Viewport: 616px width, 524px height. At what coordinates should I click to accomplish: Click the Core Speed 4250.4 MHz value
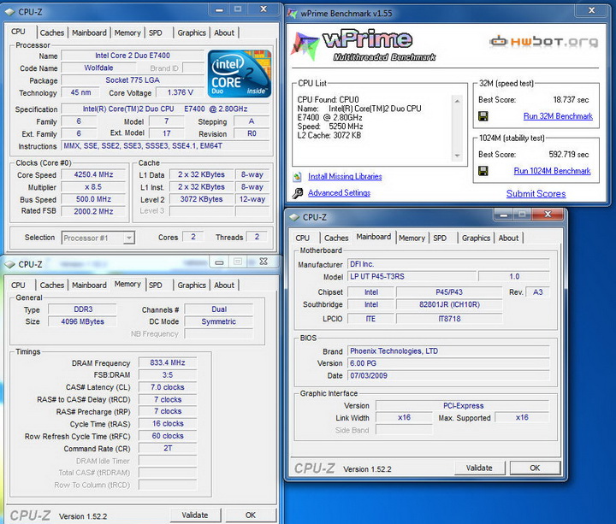point(93,174)
